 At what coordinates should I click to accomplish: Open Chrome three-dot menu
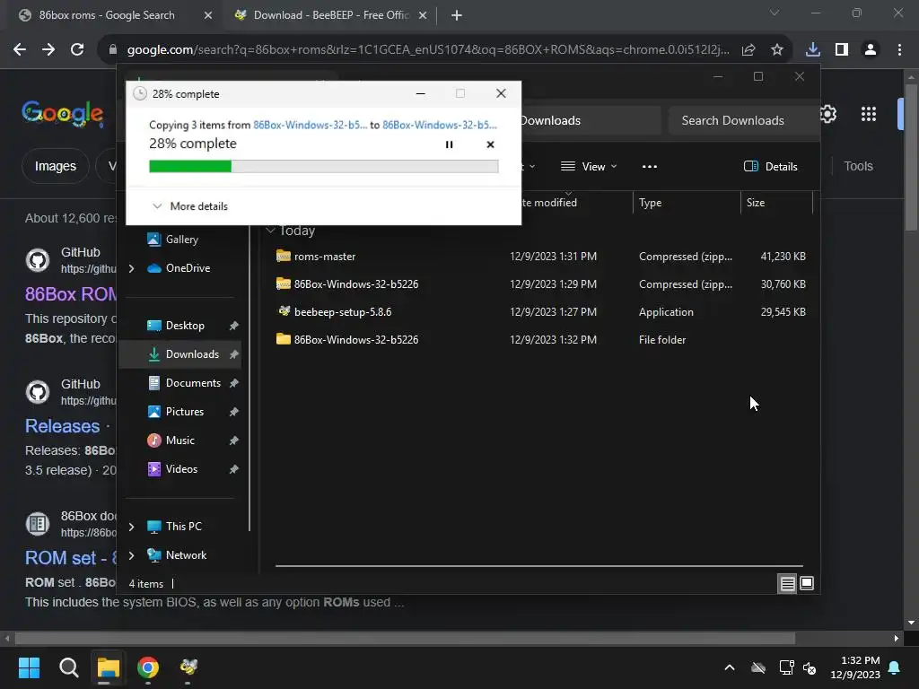899,50
